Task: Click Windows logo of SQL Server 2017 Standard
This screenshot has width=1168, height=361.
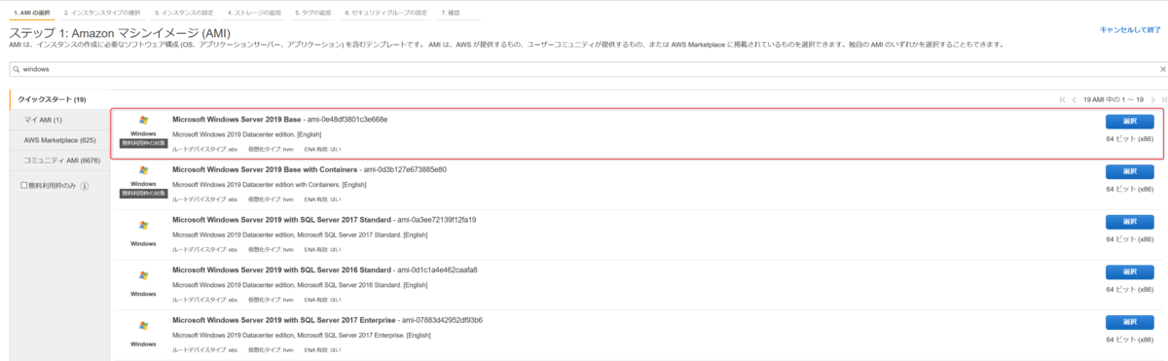Action: pyautogui.click(x=143, y=225)
